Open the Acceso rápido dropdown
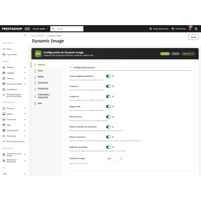Viewport: 201px width, 201px height. click(40, 29)
